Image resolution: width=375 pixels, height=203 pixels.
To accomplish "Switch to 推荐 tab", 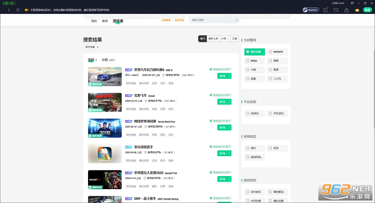I will [105, 21].
